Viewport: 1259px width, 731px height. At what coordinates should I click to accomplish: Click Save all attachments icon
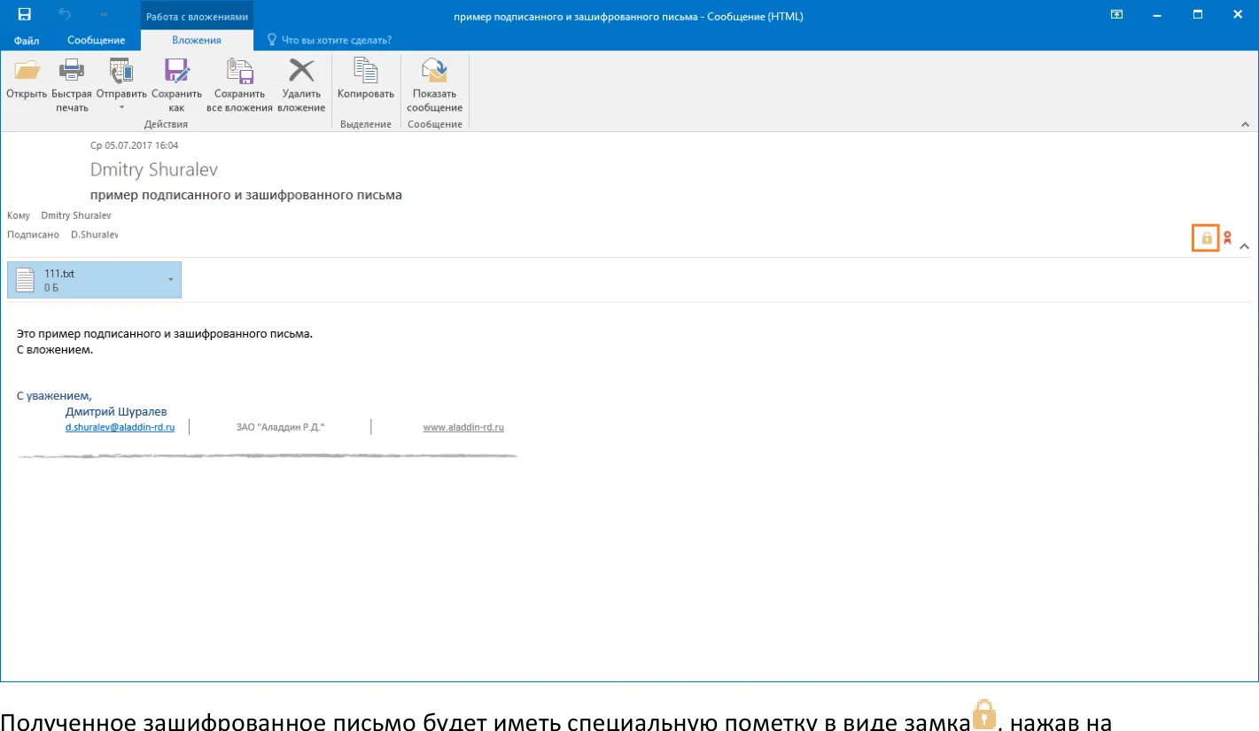239,71
